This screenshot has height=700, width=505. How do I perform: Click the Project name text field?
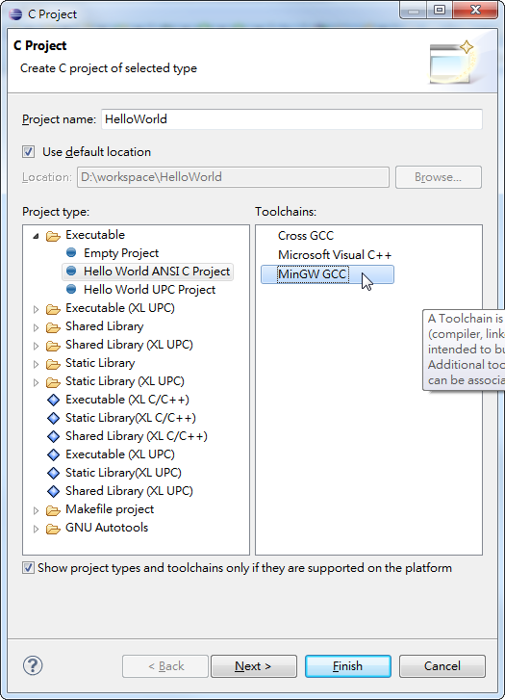291,119
